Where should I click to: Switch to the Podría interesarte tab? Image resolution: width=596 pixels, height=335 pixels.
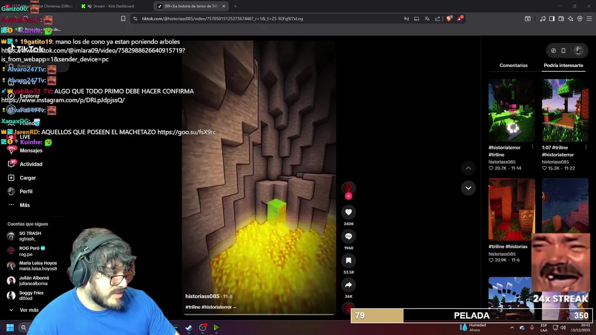click(x=563, y=66)
